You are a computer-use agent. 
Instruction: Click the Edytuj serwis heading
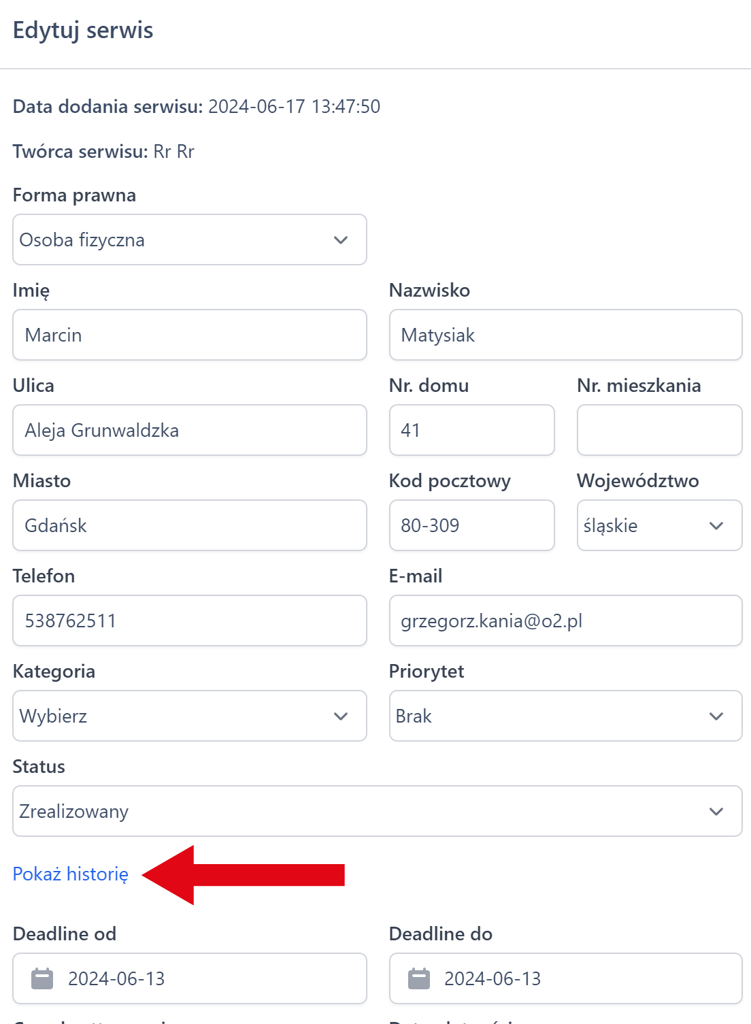click(83, 31)
